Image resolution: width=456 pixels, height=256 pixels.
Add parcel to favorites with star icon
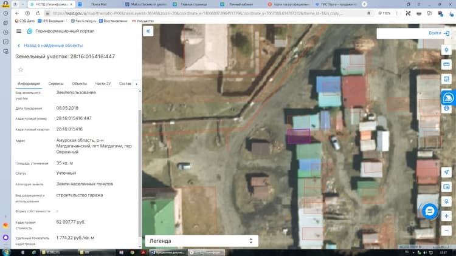21,69
